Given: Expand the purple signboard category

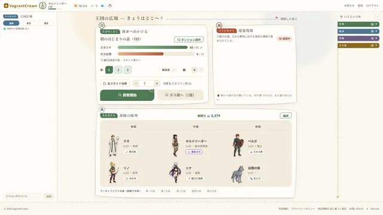Looking at the screenshot, I should pyautogui.click(x=358, y=38).
